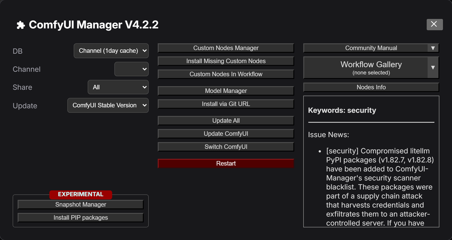
Task: Open the Snapshot Manager
Action: [x=81, y=204]
